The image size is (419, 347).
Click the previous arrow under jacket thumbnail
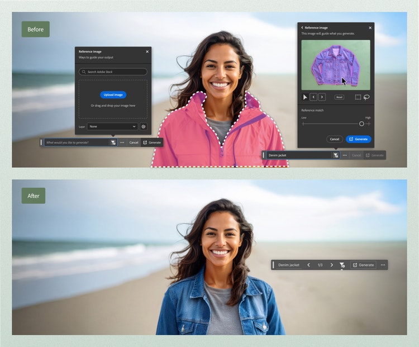click(x=313, y=97)
